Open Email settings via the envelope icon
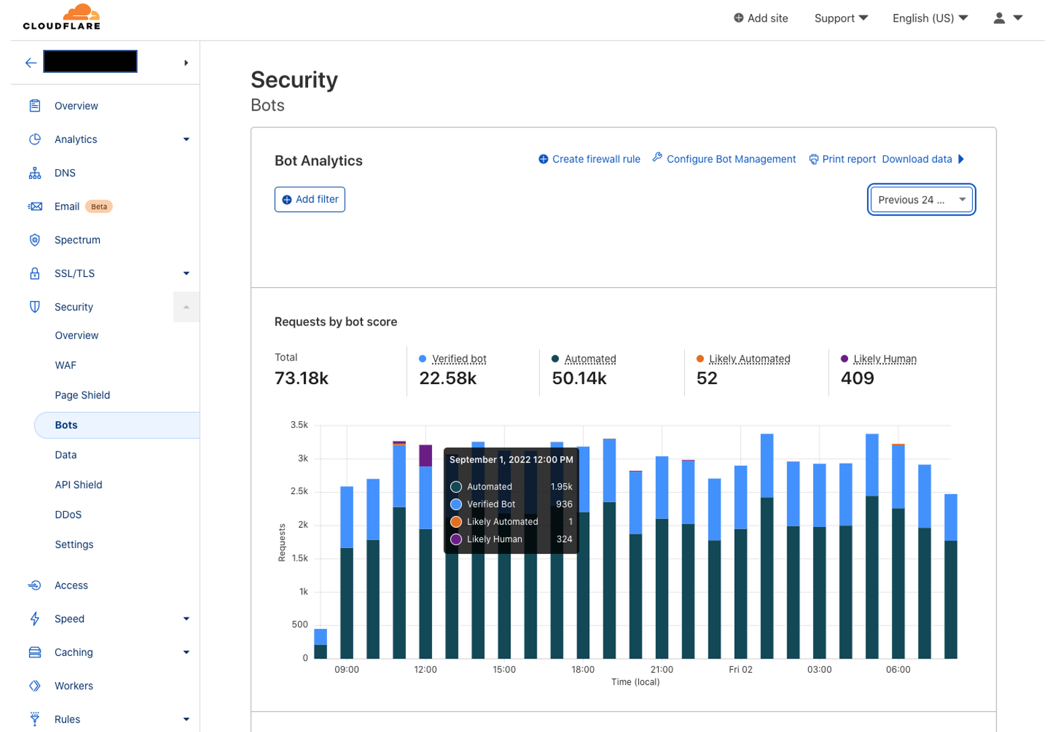Screen dimensions: 1053x732 pos(34,206)
